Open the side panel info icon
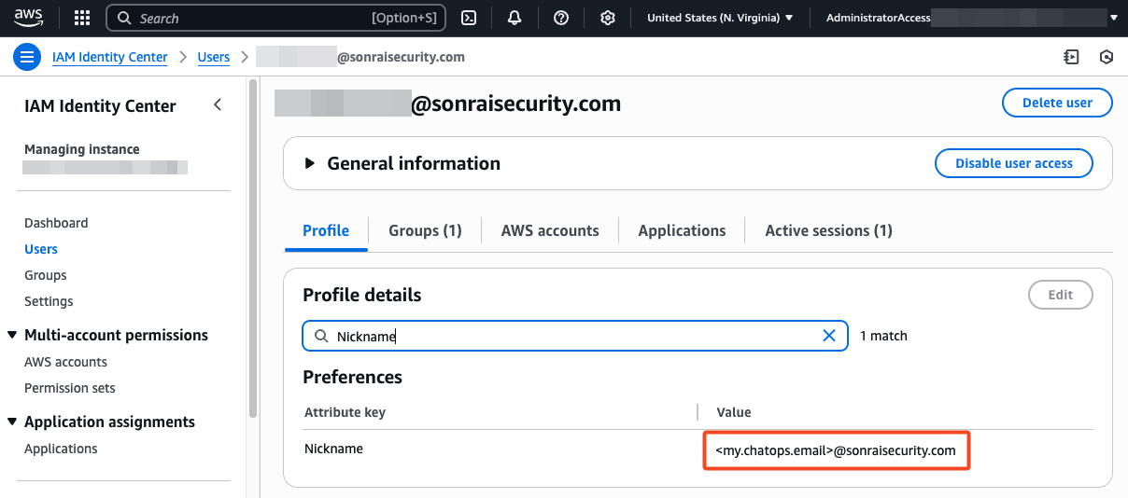 tap(1071, 57)
